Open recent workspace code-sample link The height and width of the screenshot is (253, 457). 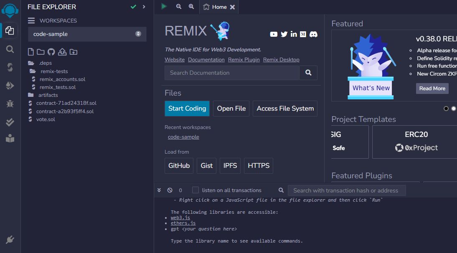click(183, 137)
